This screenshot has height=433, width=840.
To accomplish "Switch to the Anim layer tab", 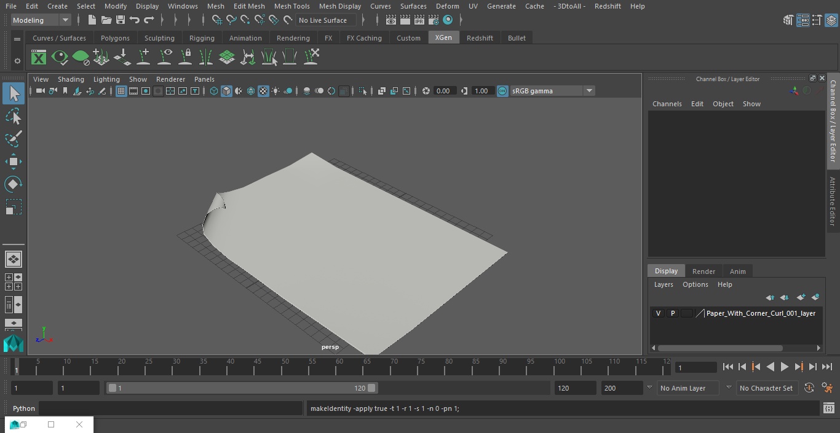I will [x=737, y=271].
